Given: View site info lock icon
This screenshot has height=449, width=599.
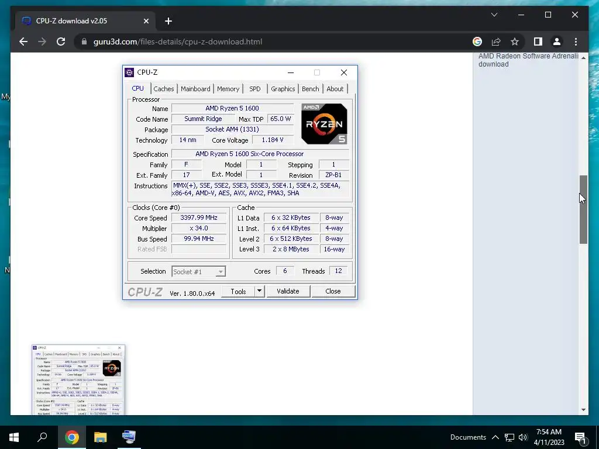Looking at the screenshot, I should point(84,42).
